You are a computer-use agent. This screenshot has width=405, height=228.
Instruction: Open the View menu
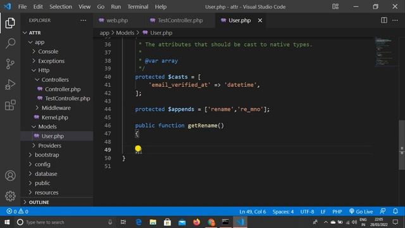click(84, 7)
